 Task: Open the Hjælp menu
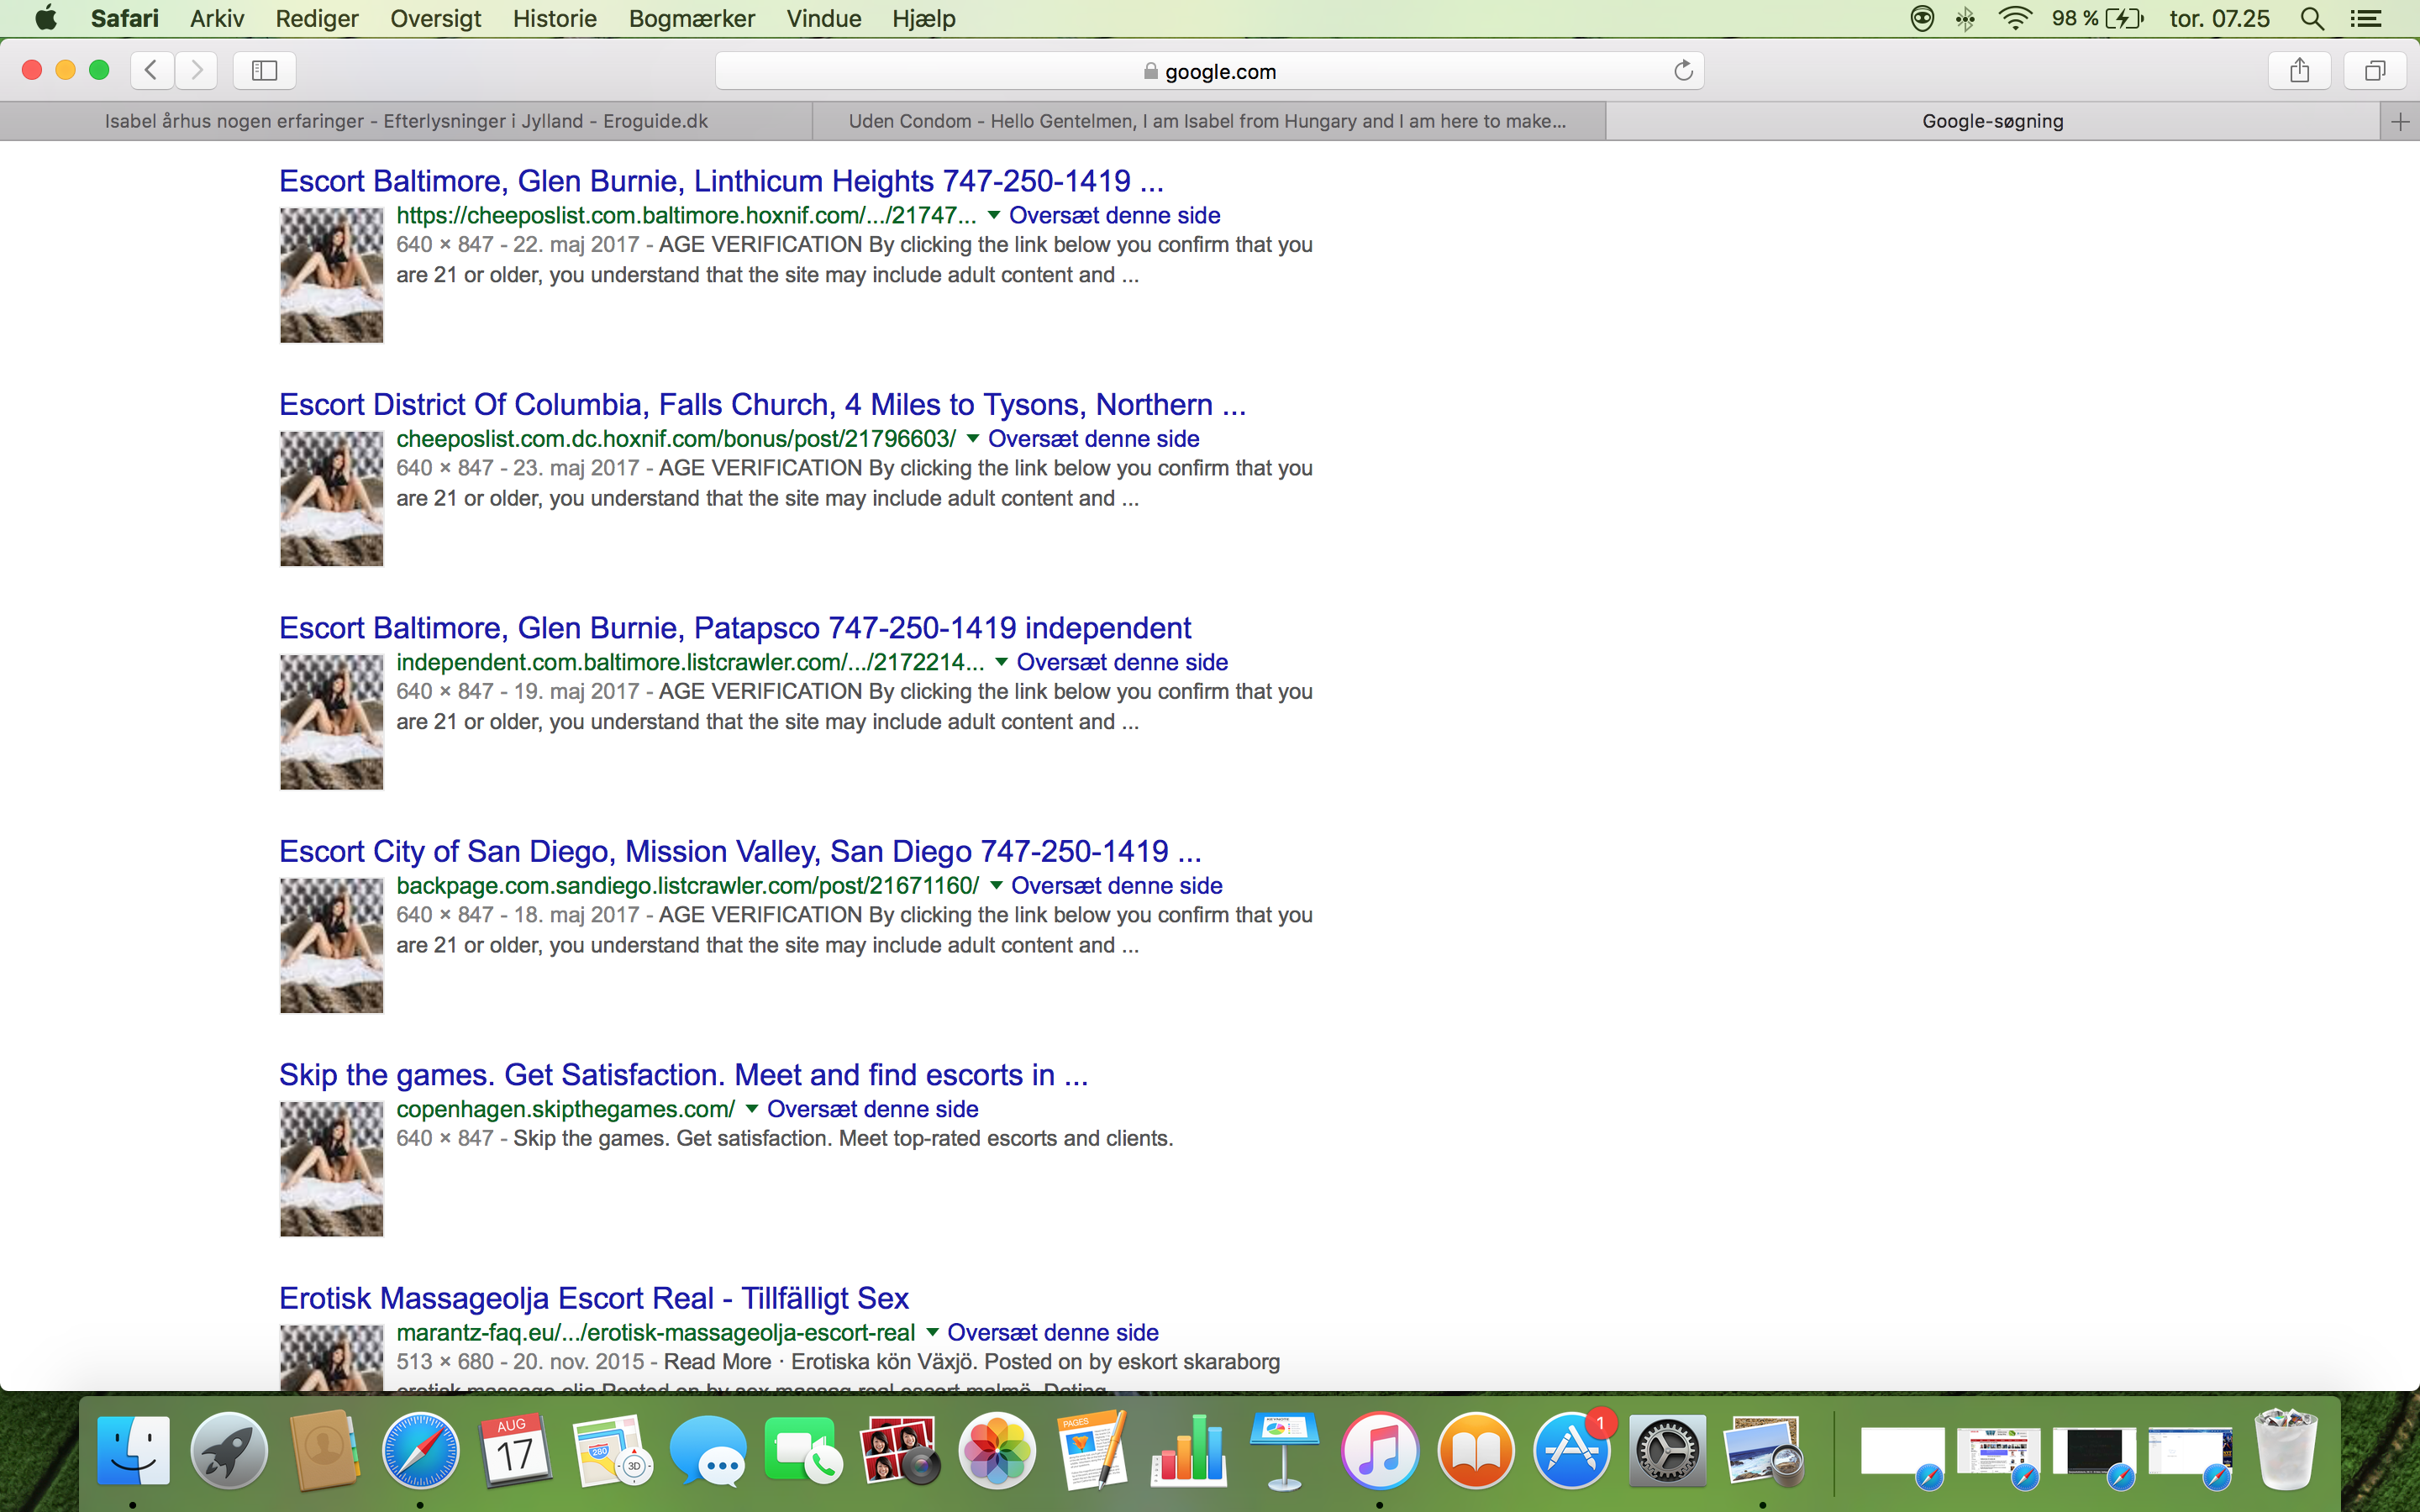click(x=924, y=18)
